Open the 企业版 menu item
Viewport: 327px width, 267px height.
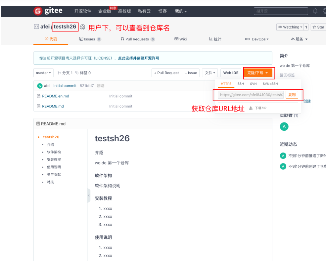click(105, 11)
